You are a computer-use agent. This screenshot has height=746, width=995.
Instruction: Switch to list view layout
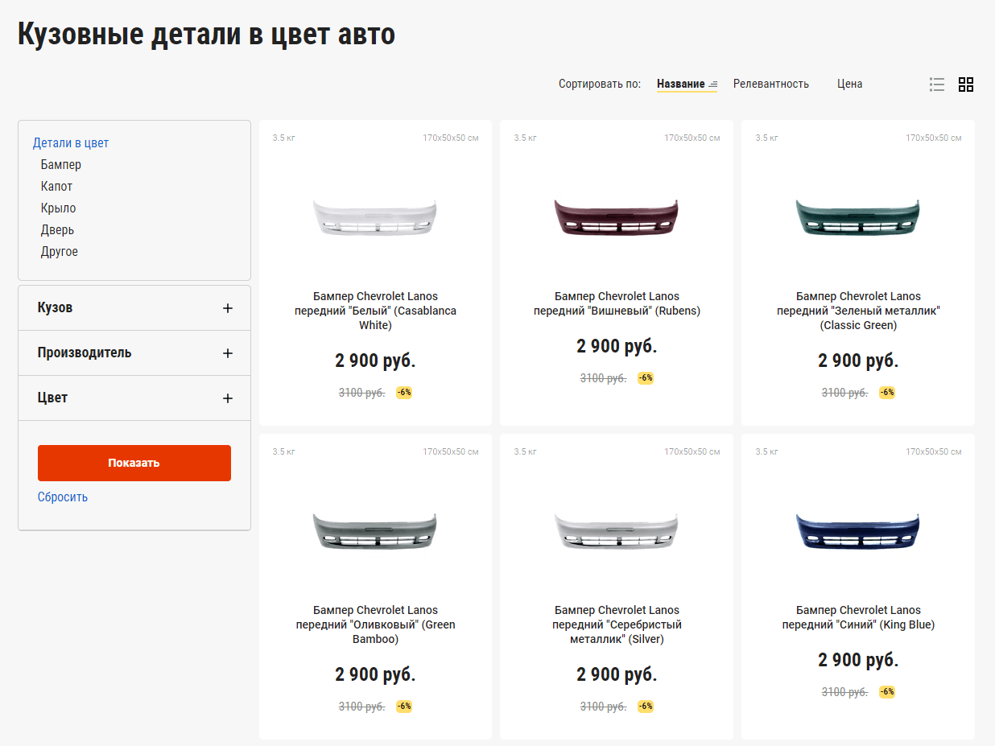coord(936,84)
